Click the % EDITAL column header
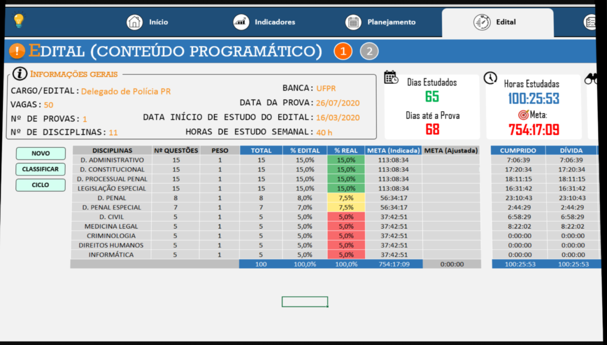Image resolution: width=607 pixels, height=345 pixels. (x=305, y=151)
